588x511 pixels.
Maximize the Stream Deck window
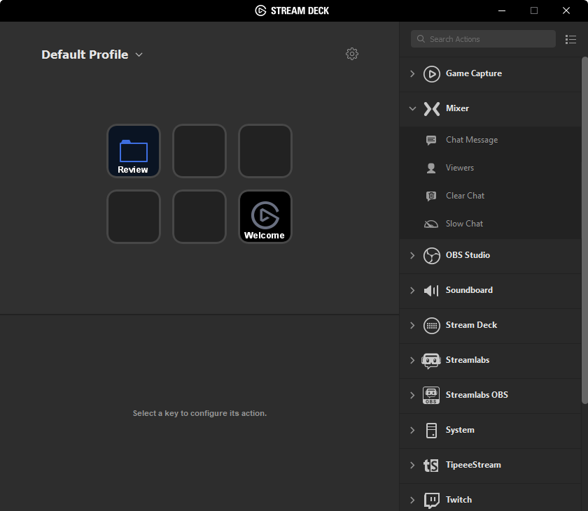pos(534,10)
